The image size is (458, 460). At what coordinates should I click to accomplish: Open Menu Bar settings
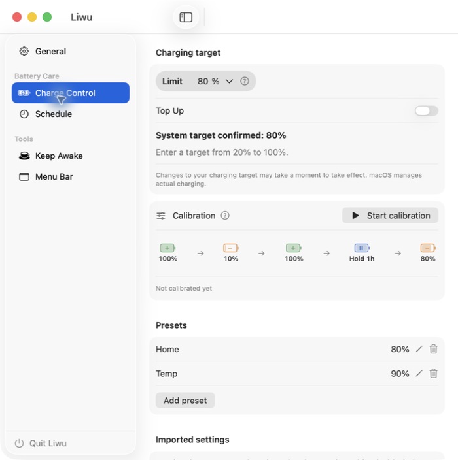point(71,176)
